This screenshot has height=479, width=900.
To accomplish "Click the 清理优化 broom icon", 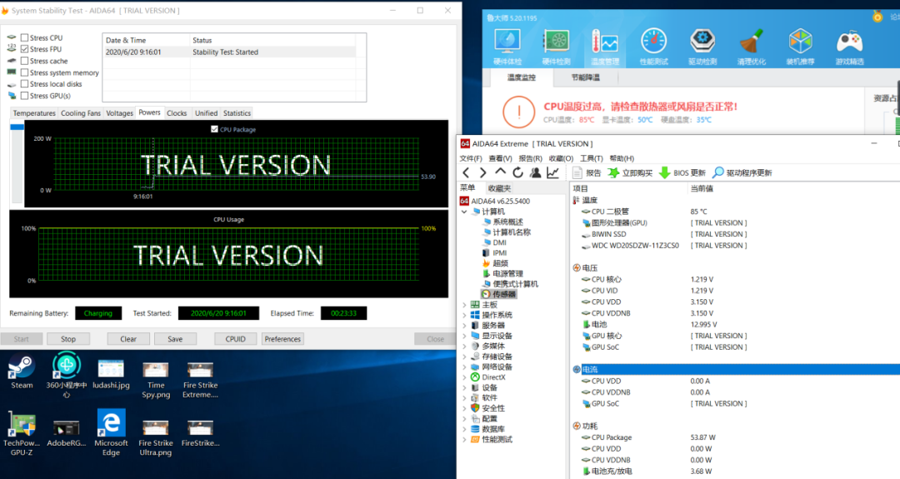I will [751, 46].
